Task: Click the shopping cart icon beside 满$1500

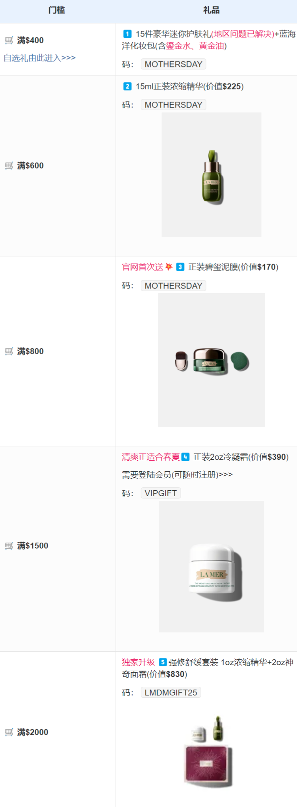Action: (9, 546)
